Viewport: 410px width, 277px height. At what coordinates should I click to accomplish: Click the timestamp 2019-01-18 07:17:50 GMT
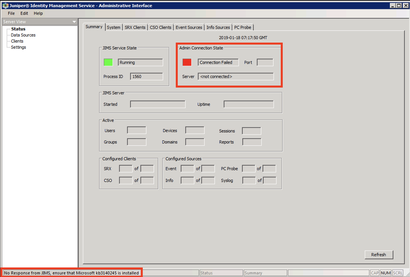(243, 38)
